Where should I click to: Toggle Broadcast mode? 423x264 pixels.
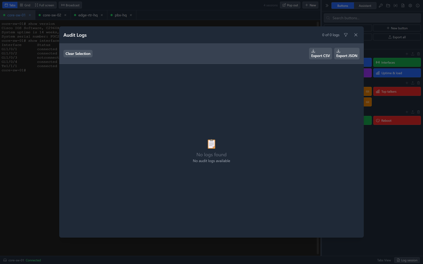click(70, 5)
